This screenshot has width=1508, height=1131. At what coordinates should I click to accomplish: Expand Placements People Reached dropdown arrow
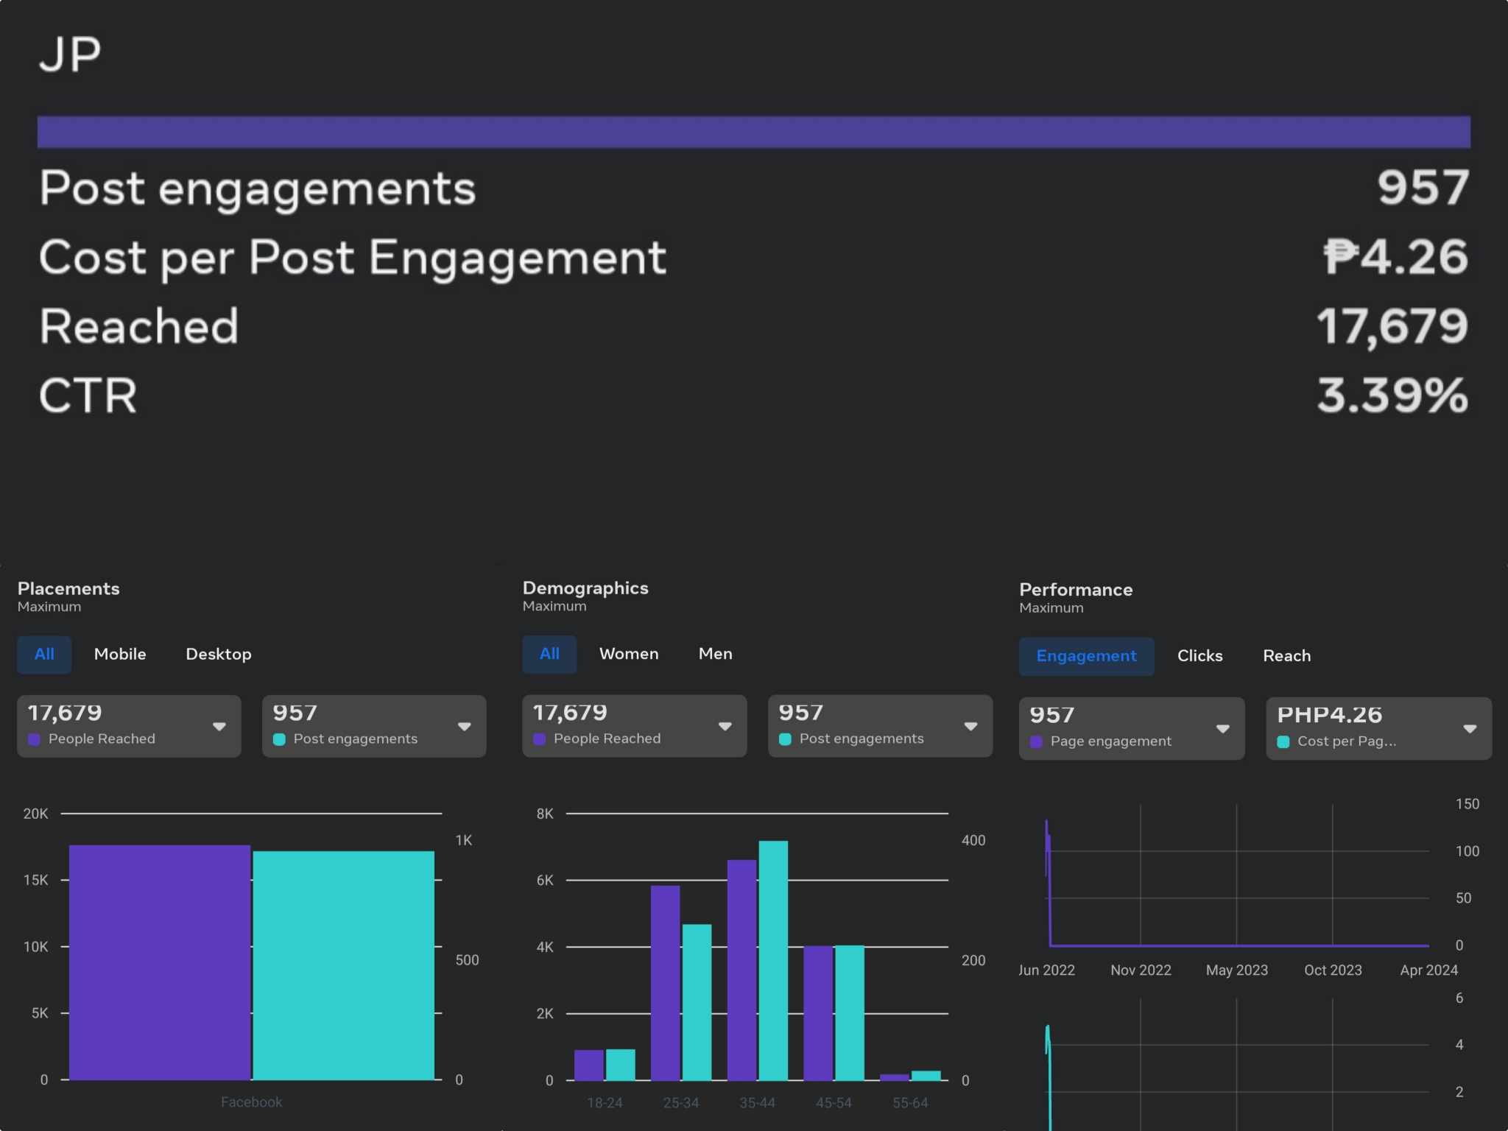(x=219, y=726)
